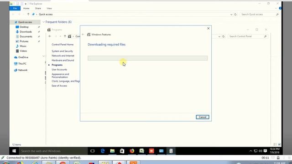This screenshot has width=292, height=164.
Task: Open User Accounts category
Action: pyautogui.click(x=59, y=70)
